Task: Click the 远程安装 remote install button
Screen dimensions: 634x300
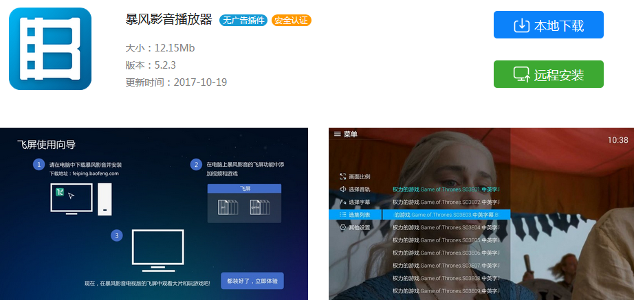Action: click(548, 74)
